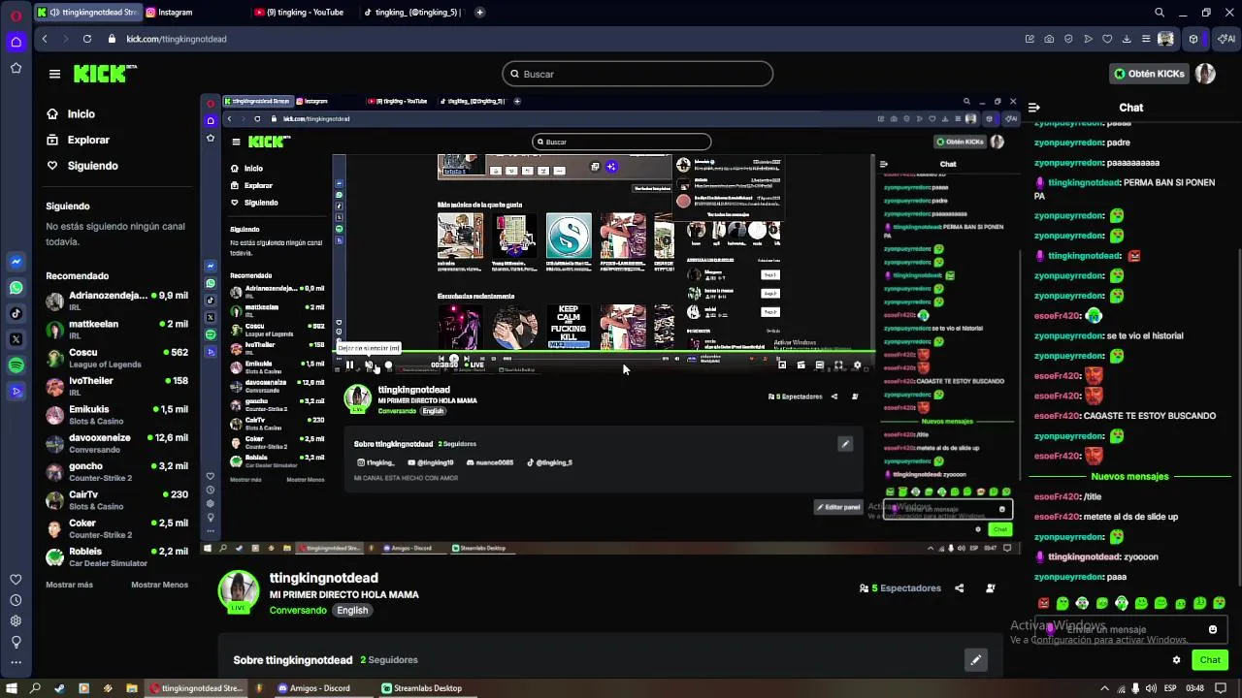Image resolution: width=1242 pixels, height=698 pixels.
Task: Click the Buscar search field
Action: [x=637, y=74]
